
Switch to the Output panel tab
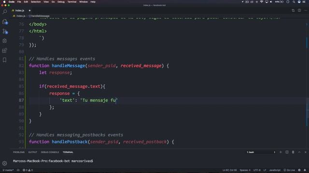[32, 152]
